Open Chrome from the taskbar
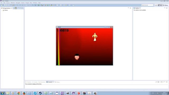Image resolution: width=169 pixels, height=95 pixels. [19, 93]
